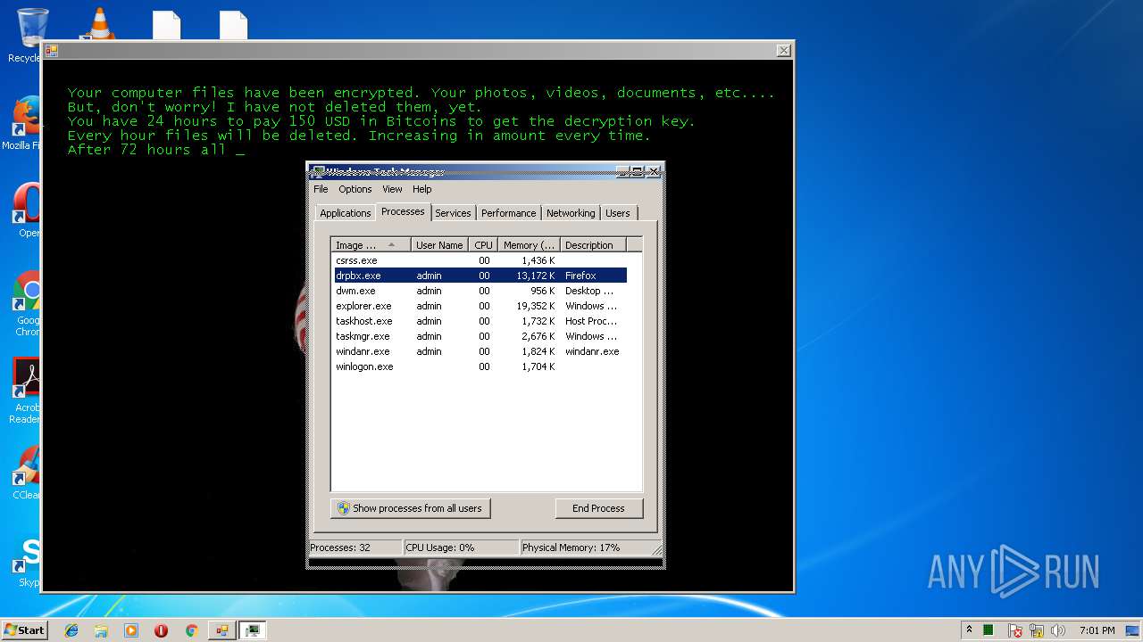Select the explorer.exe process row

tap(480, 306)
